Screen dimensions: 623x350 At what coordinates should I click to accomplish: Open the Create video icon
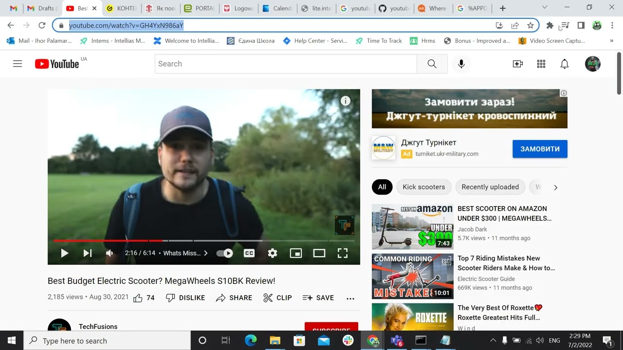click(x=518, y=64)
